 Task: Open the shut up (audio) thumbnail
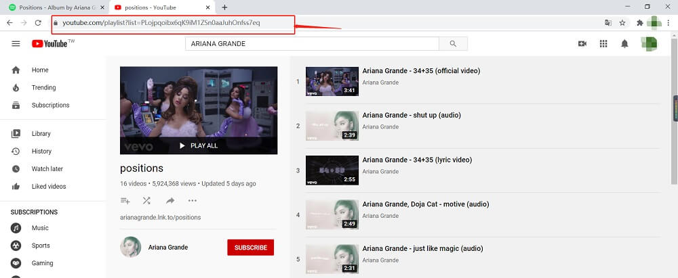[x=332, y=126]
